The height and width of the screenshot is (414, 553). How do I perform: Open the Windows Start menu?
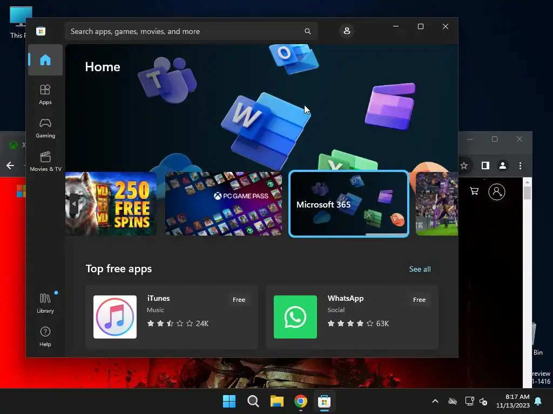pyautogui.click(x=229, y=401)
